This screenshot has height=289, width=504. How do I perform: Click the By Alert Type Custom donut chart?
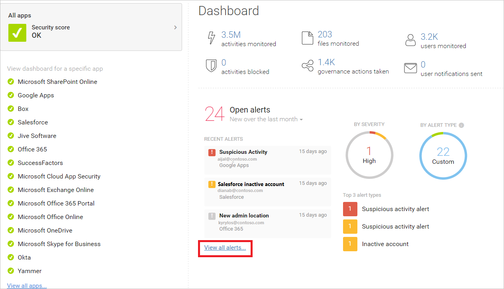(x=443, y=155)
